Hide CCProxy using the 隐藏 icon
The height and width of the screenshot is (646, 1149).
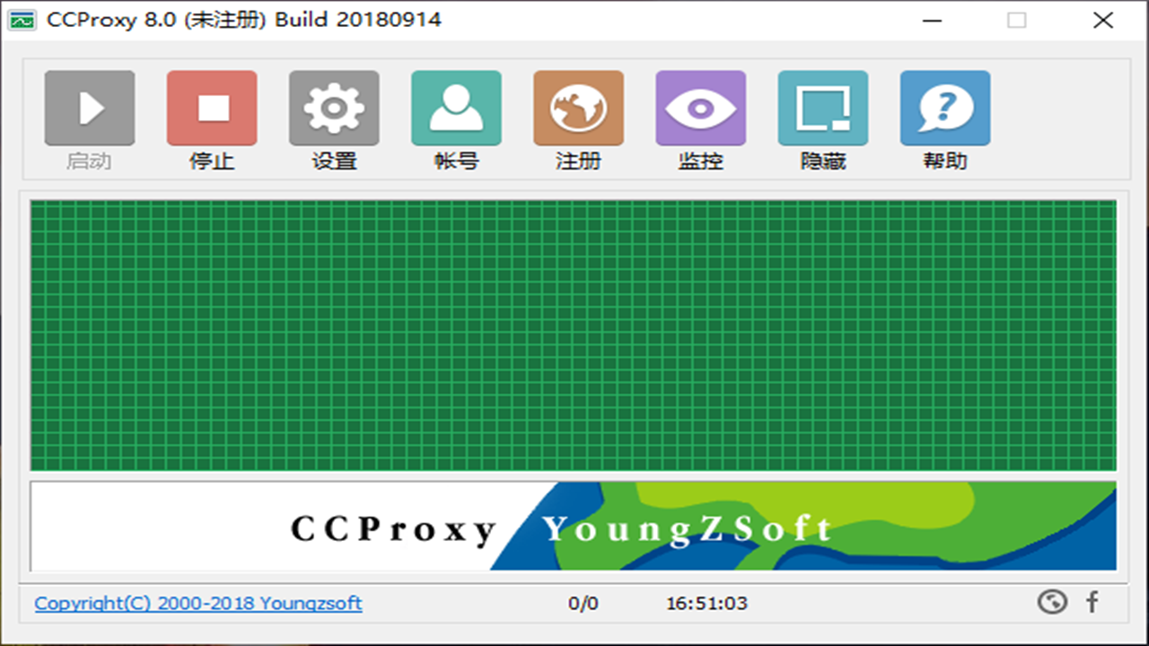(x=821, y=106)
